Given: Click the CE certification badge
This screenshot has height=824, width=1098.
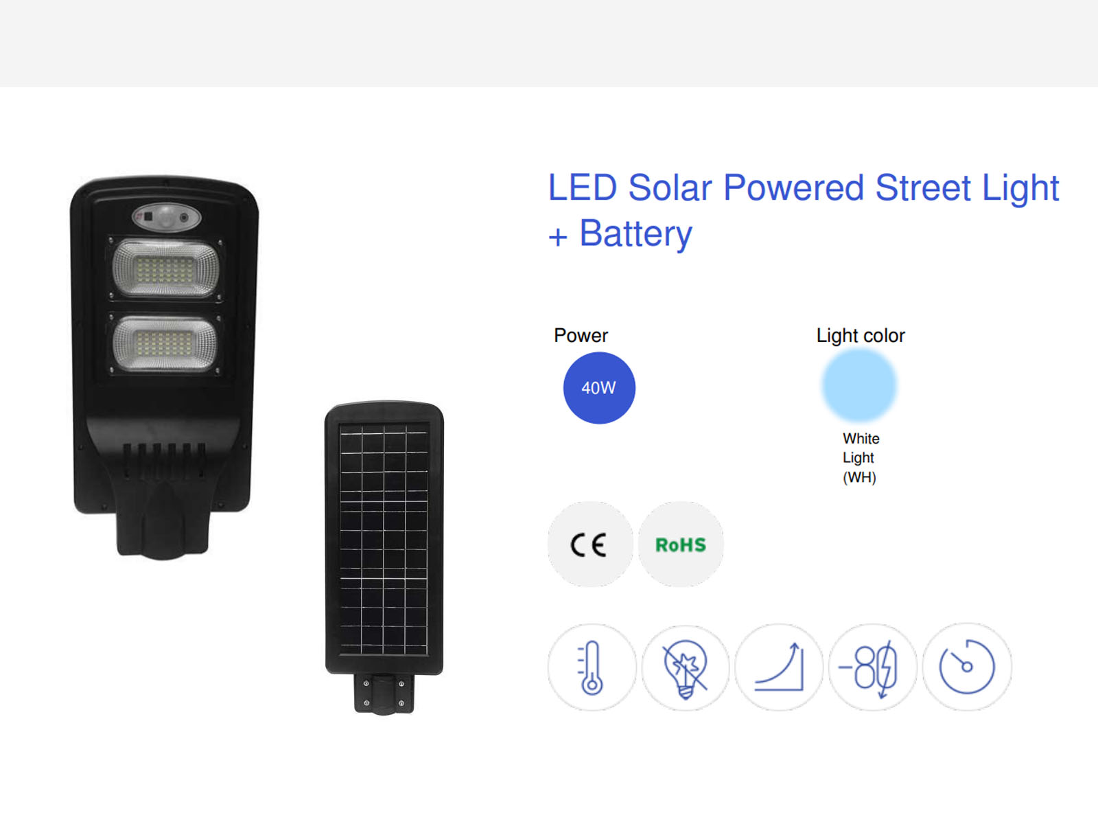Looking at the screenshot, I should pos(590,545).
